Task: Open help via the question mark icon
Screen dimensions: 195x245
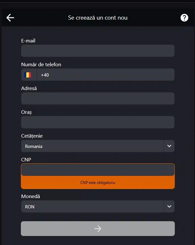Action: click(184, 18)
